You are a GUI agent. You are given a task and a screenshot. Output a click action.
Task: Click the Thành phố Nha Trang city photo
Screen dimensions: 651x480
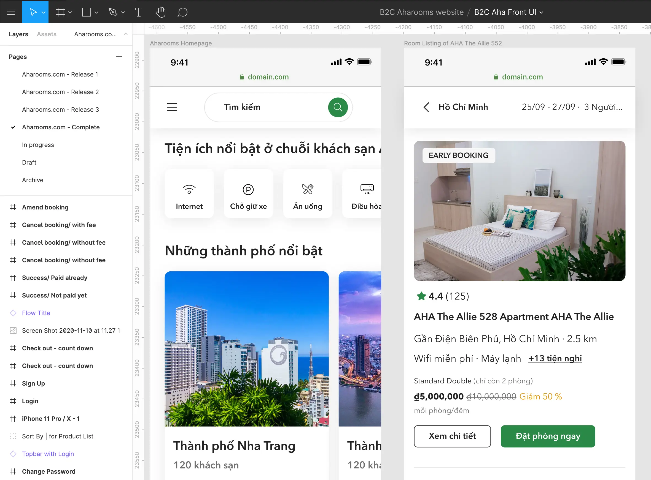(247, 349)
